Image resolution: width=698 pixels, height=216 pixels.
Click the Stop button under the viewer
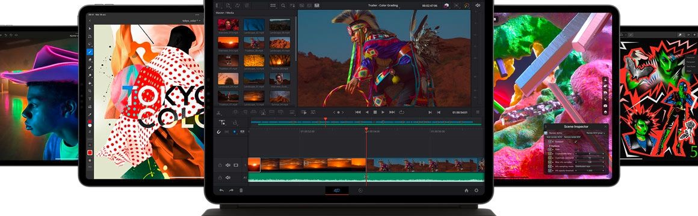(x=375, y=112)
